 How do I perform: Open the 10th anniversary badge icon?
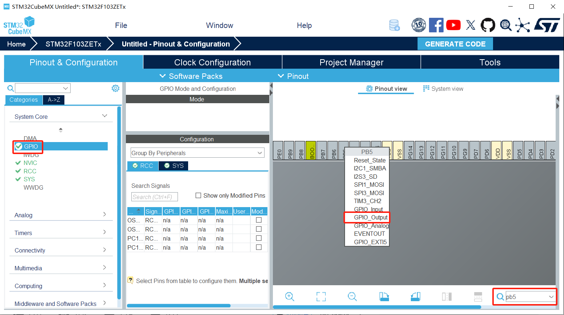point(418,25)
